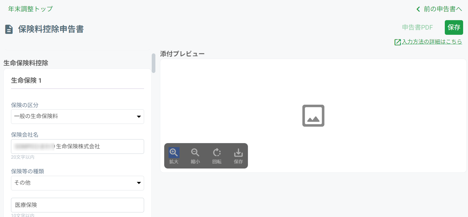Open the 申告書PDF button
The width and height of the screenshot is (468, 217).
[417, 27]
